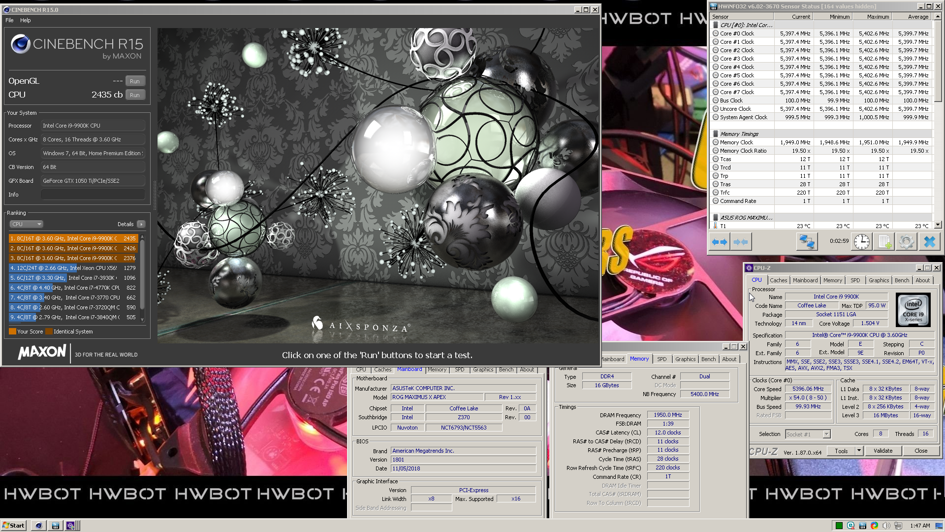Click the network tray icon
The height and width of the screenshot is (532, 945).
898,526
